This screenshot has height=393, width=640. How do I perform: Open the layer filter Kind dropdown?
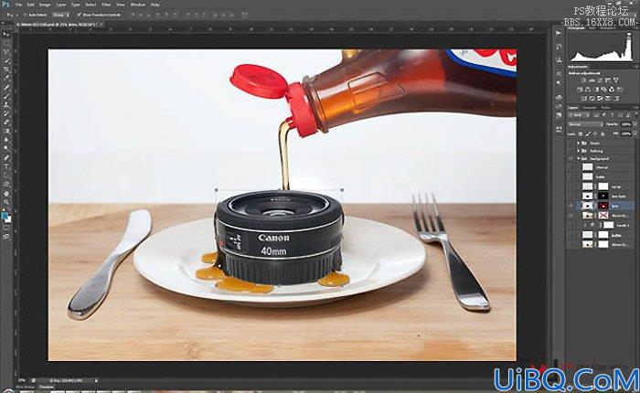[x=579, y=115]
